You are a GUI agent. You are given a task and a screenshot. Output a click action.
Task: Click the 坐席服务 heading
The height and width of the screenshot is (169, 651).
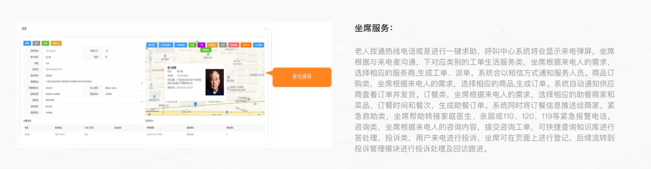point(374,28)
